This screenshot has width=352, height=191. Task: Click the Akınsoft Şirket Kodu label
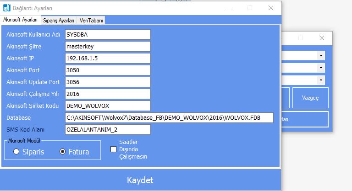point(33,106)
